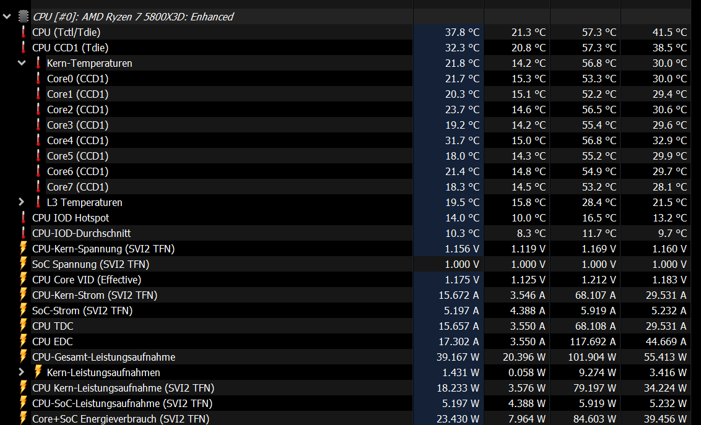The width and height of the screenshot is (701, 425).
Task: Select the CPU CCD1 (Tdie) row label
Action: pos(70,48)
